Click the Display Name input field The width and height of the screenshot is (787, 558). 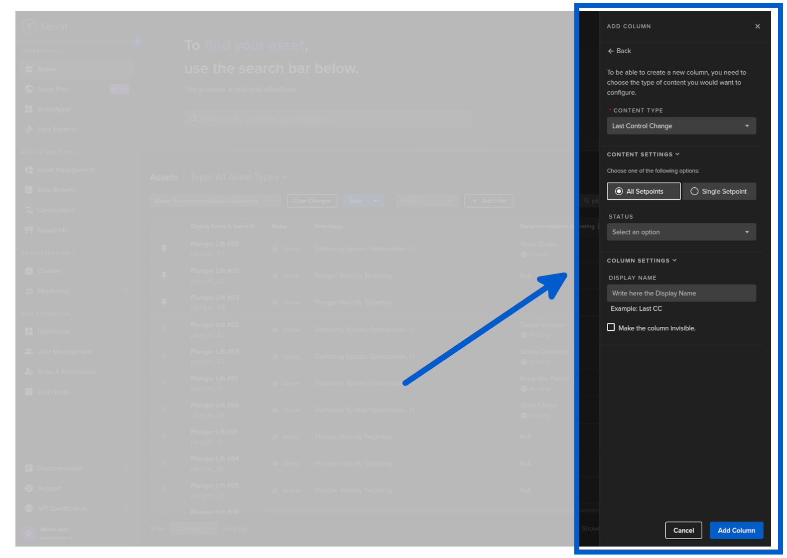[681, 293]
